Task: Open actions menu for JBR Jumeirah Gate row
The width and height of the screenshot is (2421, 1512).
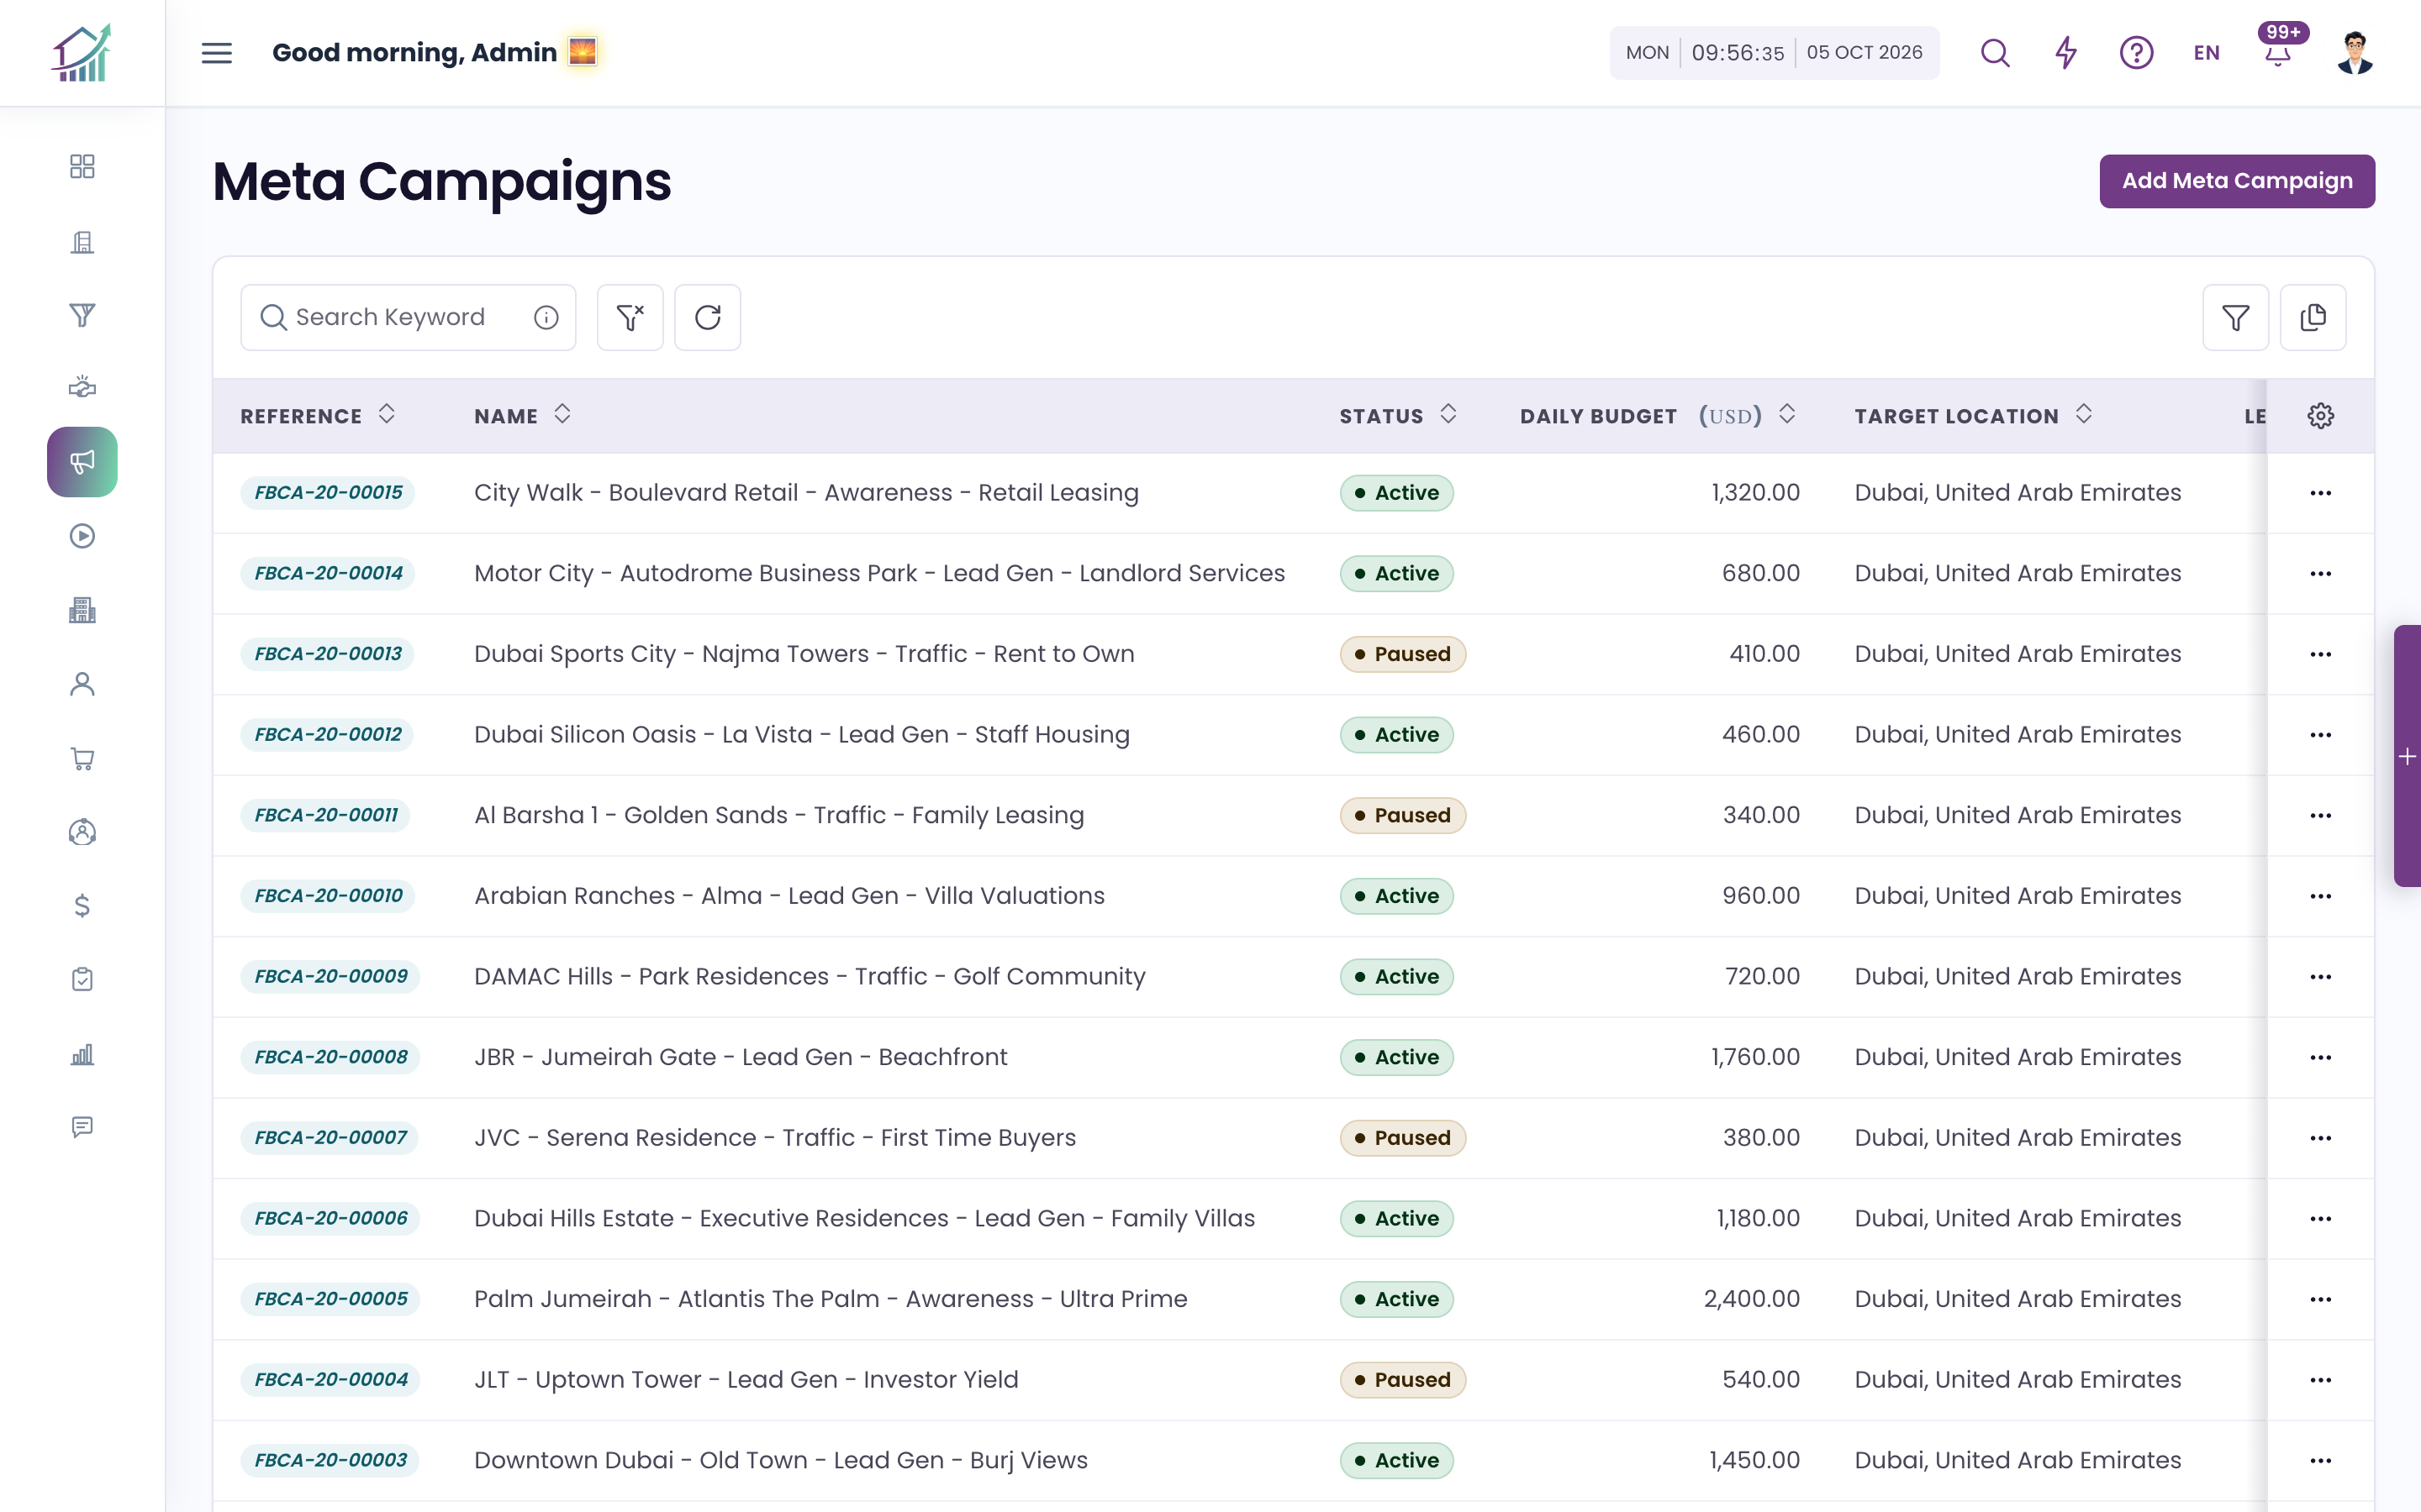Action: pyautogui.click(x=2321, y=1058)
